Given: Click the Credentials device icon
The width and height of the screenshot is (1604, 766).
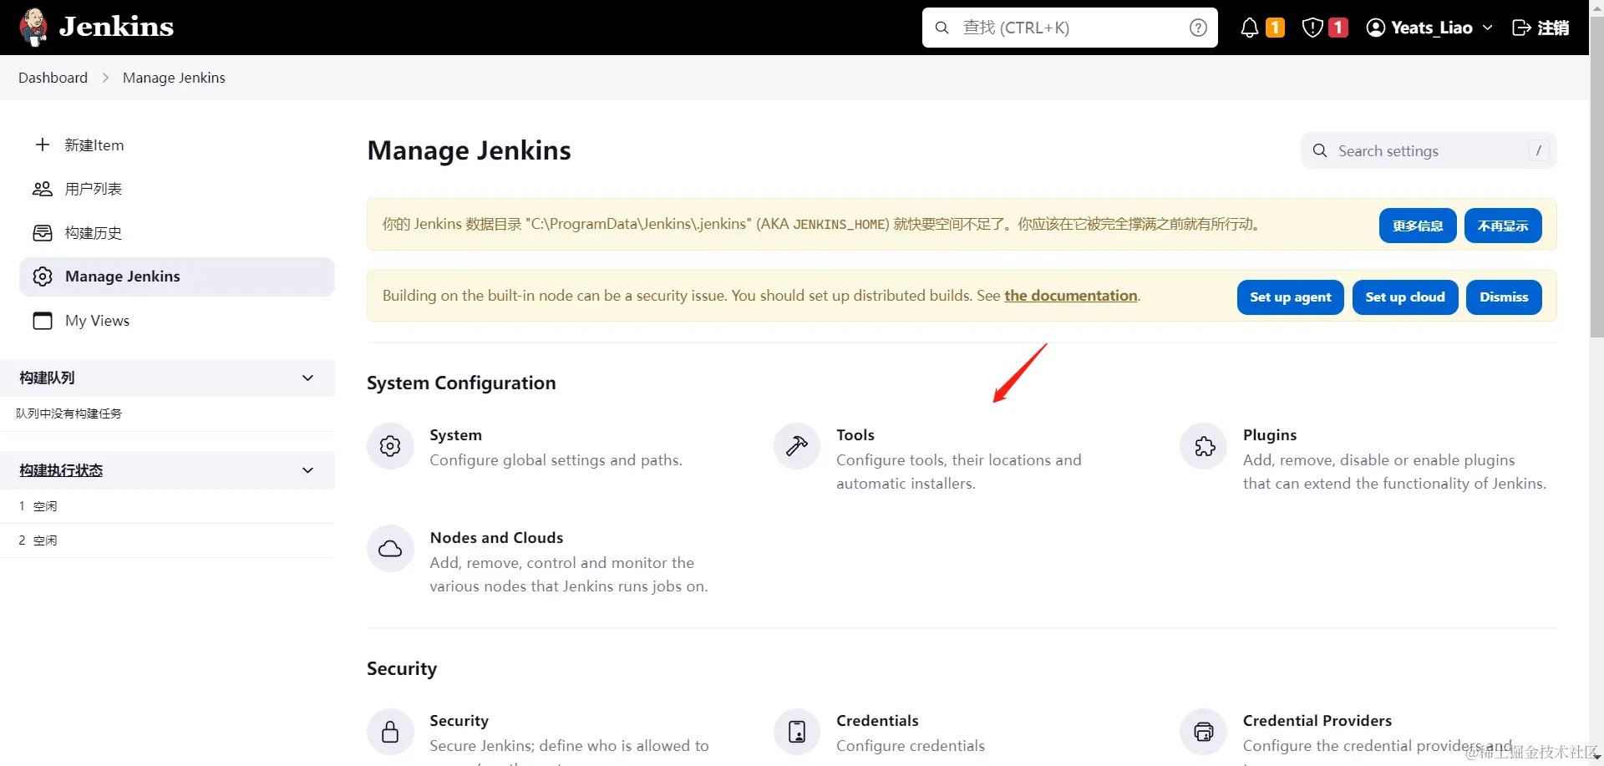Looking at the screenshot, I should point(797,732).
